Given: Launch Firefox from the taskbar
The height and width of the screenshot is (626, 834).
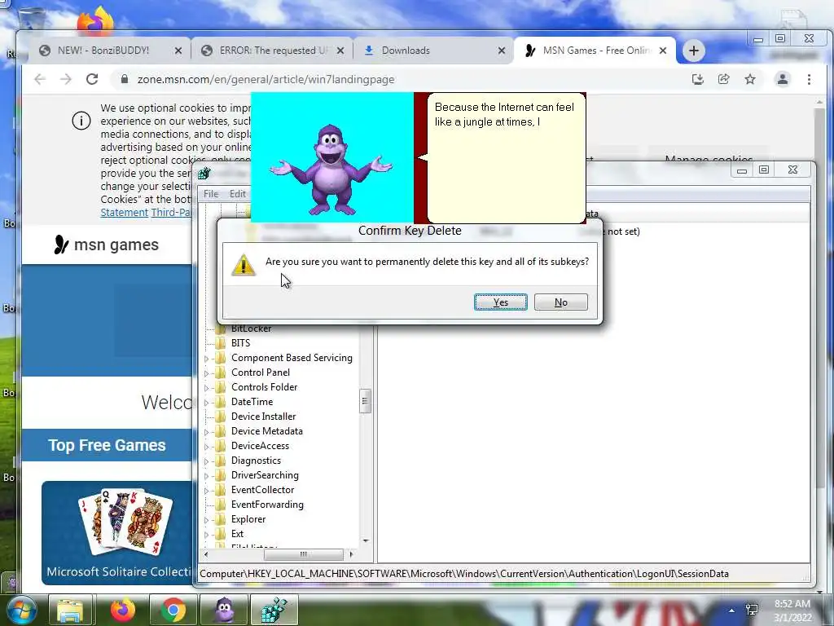Looking at the screenshot, I should pos(123,611).
